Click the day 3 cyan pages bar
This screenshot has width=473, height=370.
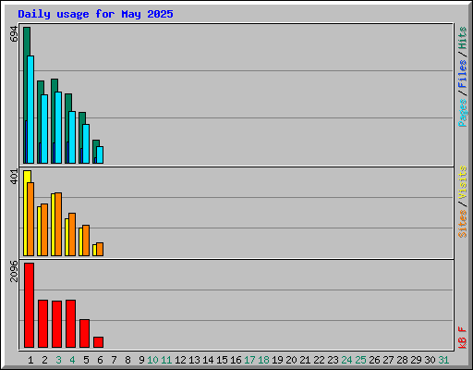tap(58, 128)
